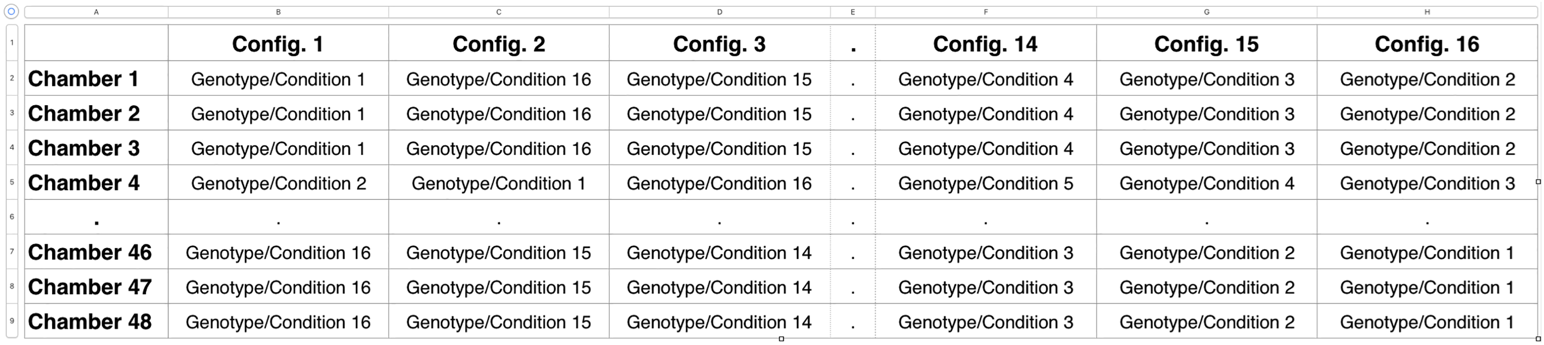Select Chamber 2's Config. 3 cell
This screenshot has height=345, width=1544.
click(x=719, y=114)
